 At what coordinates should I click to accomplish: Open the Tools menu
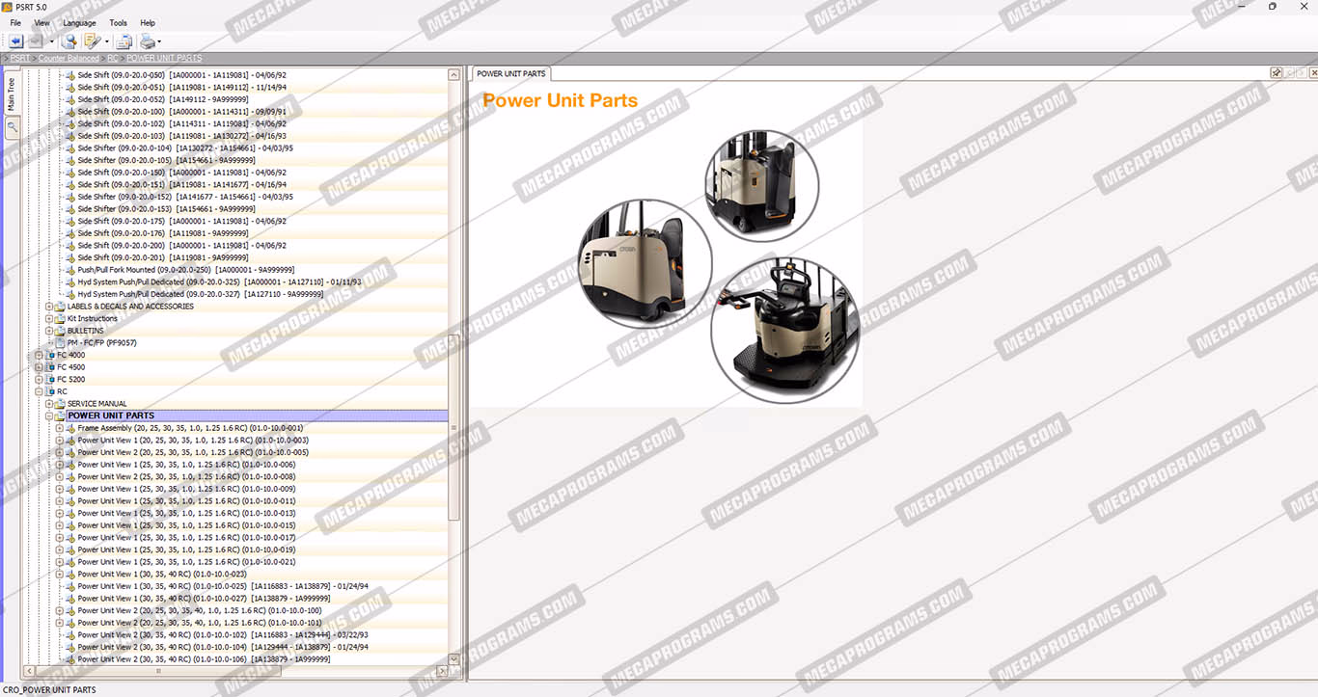point(118,22)
